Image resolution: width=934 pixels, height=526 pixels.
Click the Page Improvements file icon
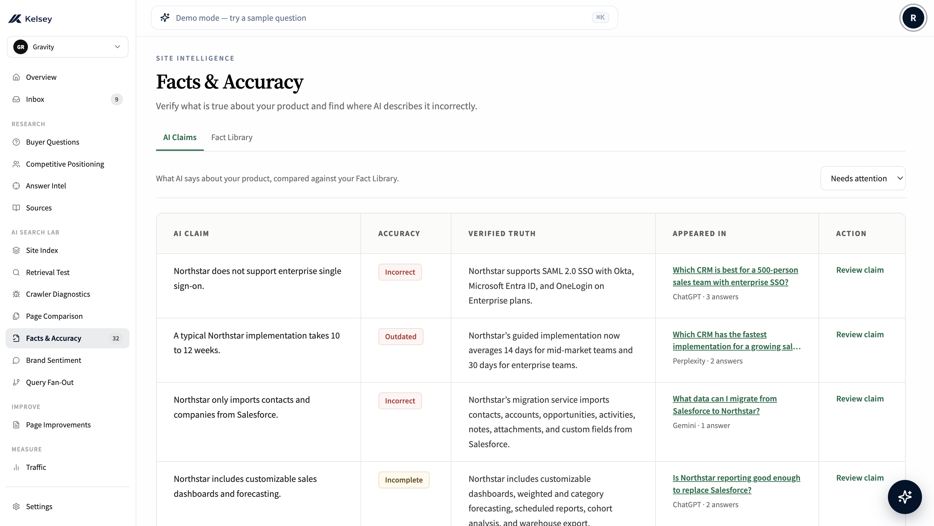16,425
